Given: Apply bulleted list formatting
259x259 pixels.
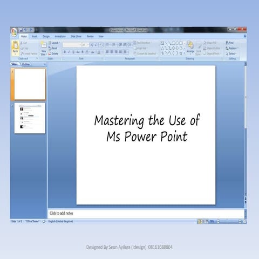Looking at the screenshot, I should coord(107,45).
